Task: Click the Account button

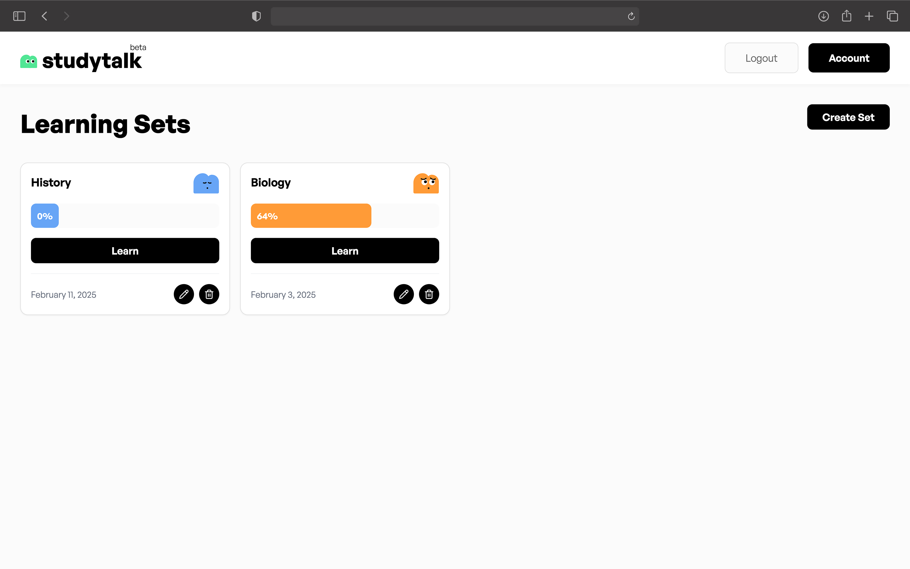Action: (x=848, y=57)
